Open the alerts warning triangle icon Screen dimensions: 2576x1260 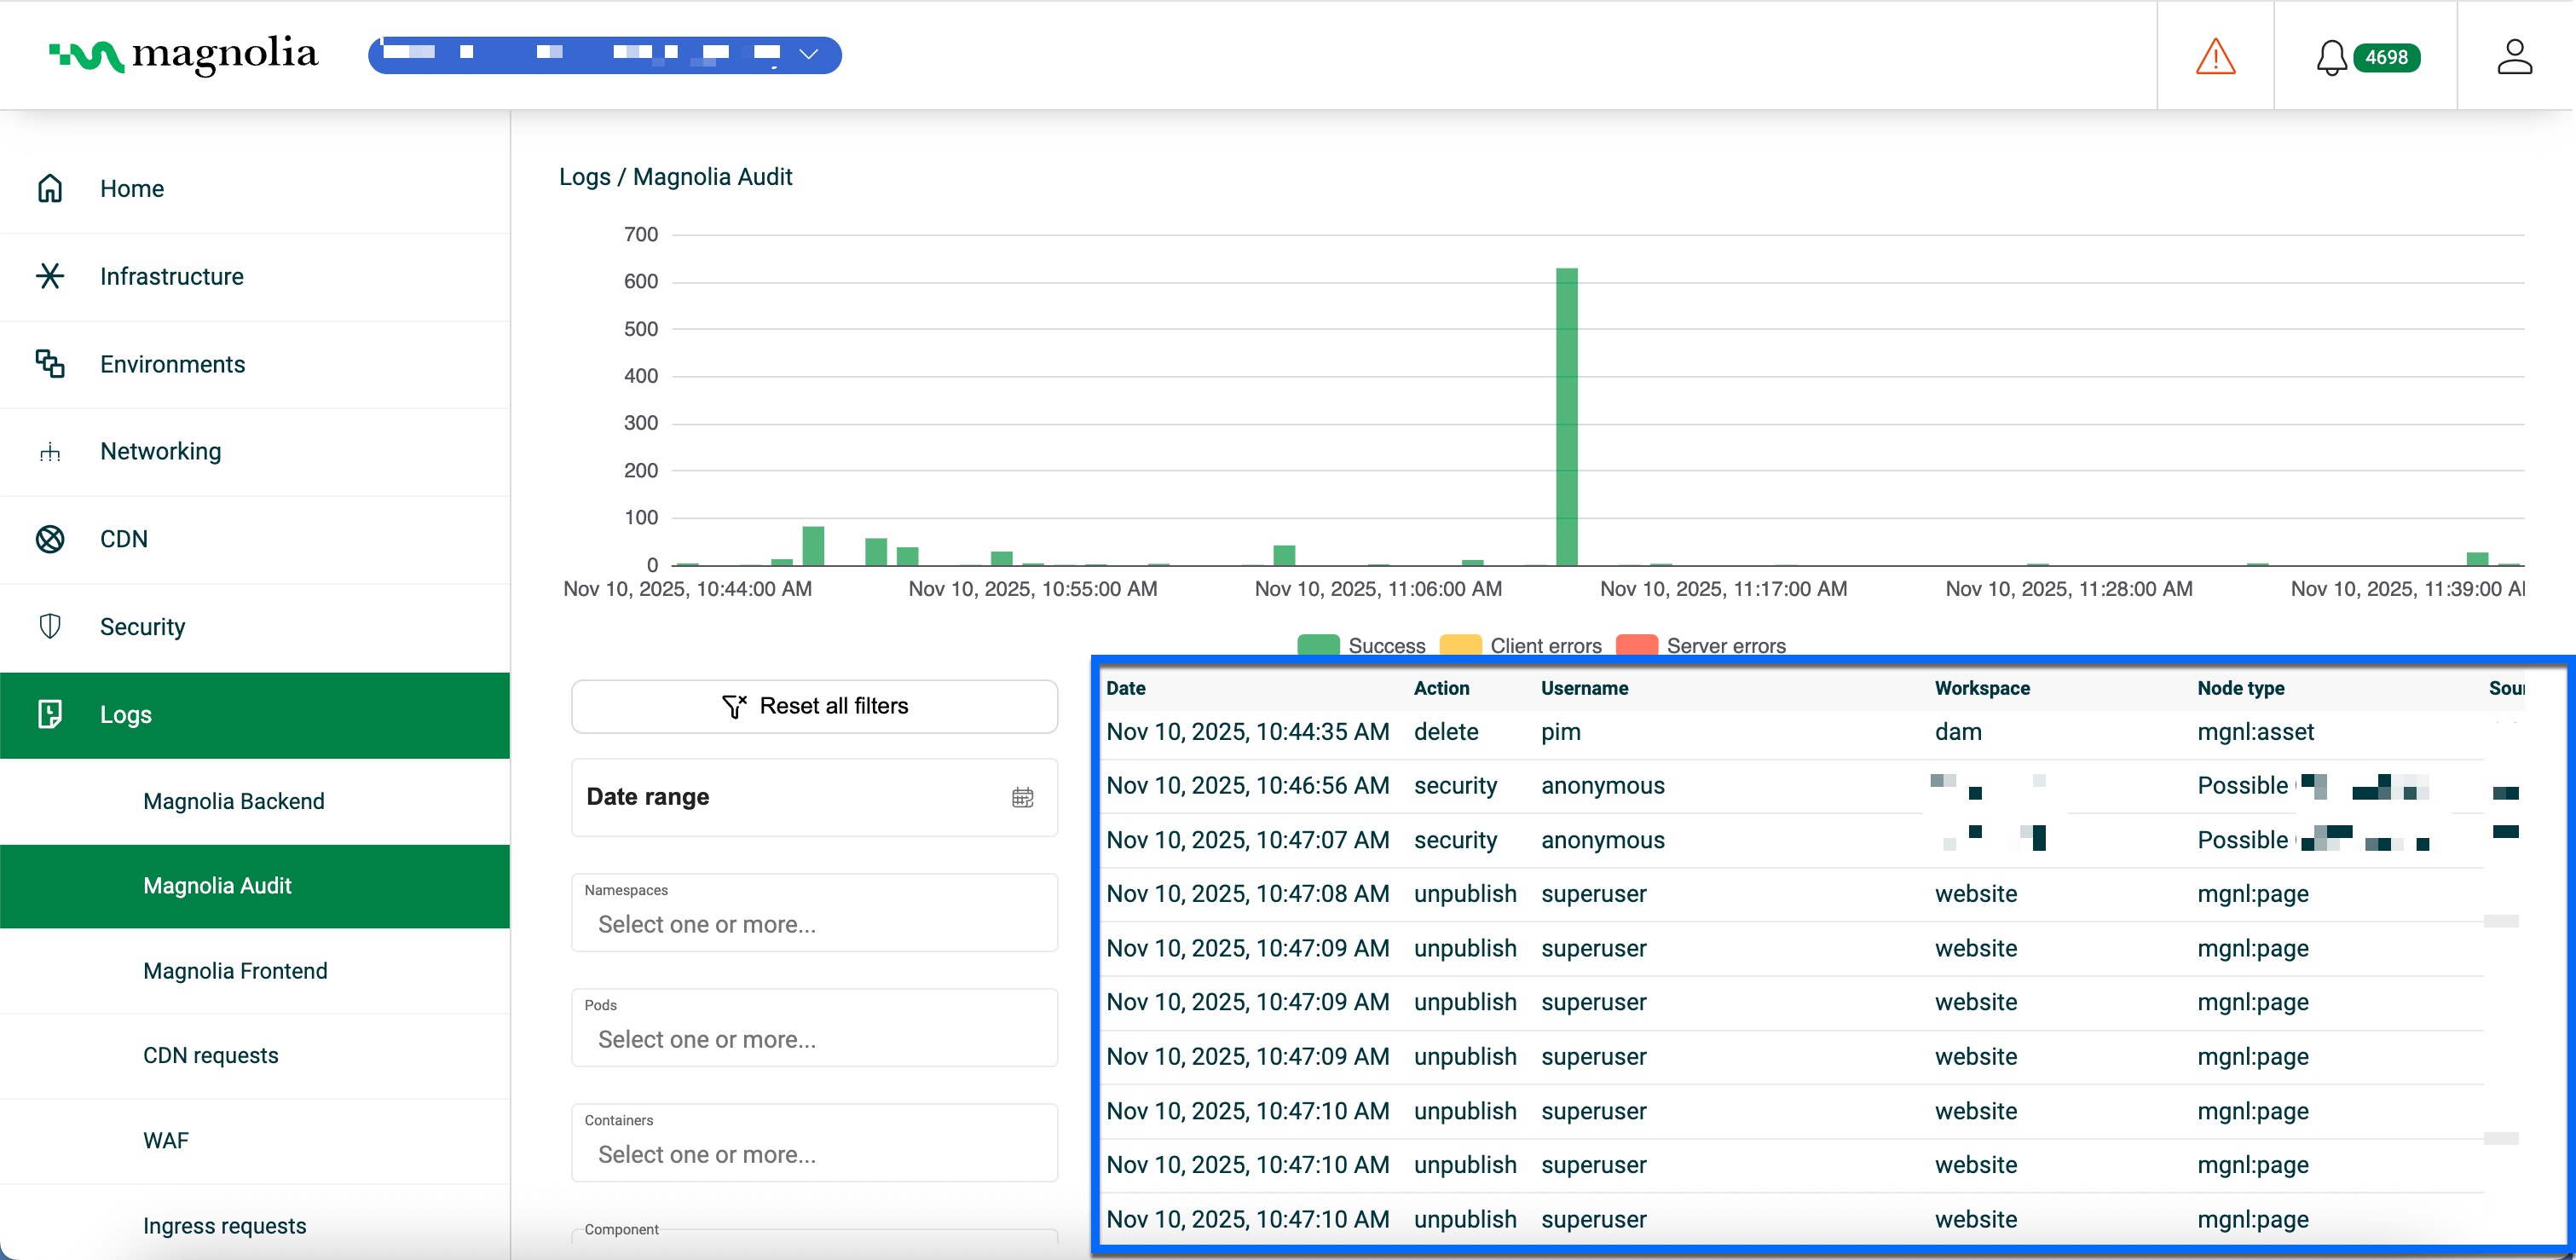pos(2216,57)
